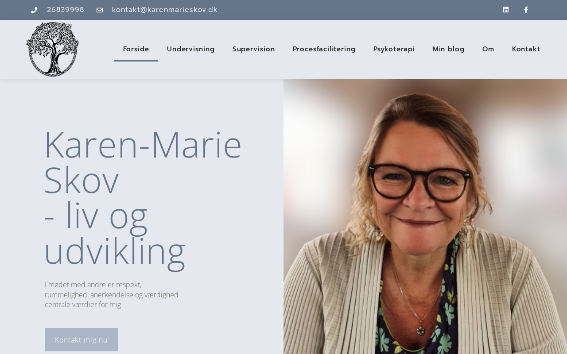This screenshot has height=354, width=567.
Task: Click the tree logo image
Action: pos(53,49)
